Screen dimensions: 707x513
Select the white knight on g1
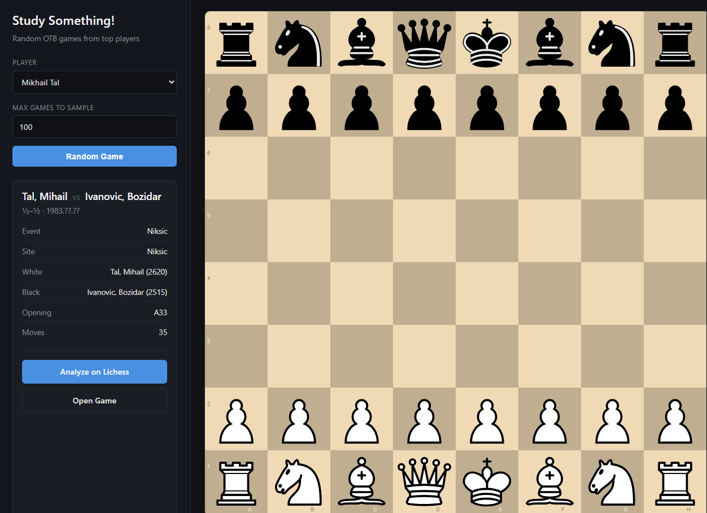tap(612, 481)
